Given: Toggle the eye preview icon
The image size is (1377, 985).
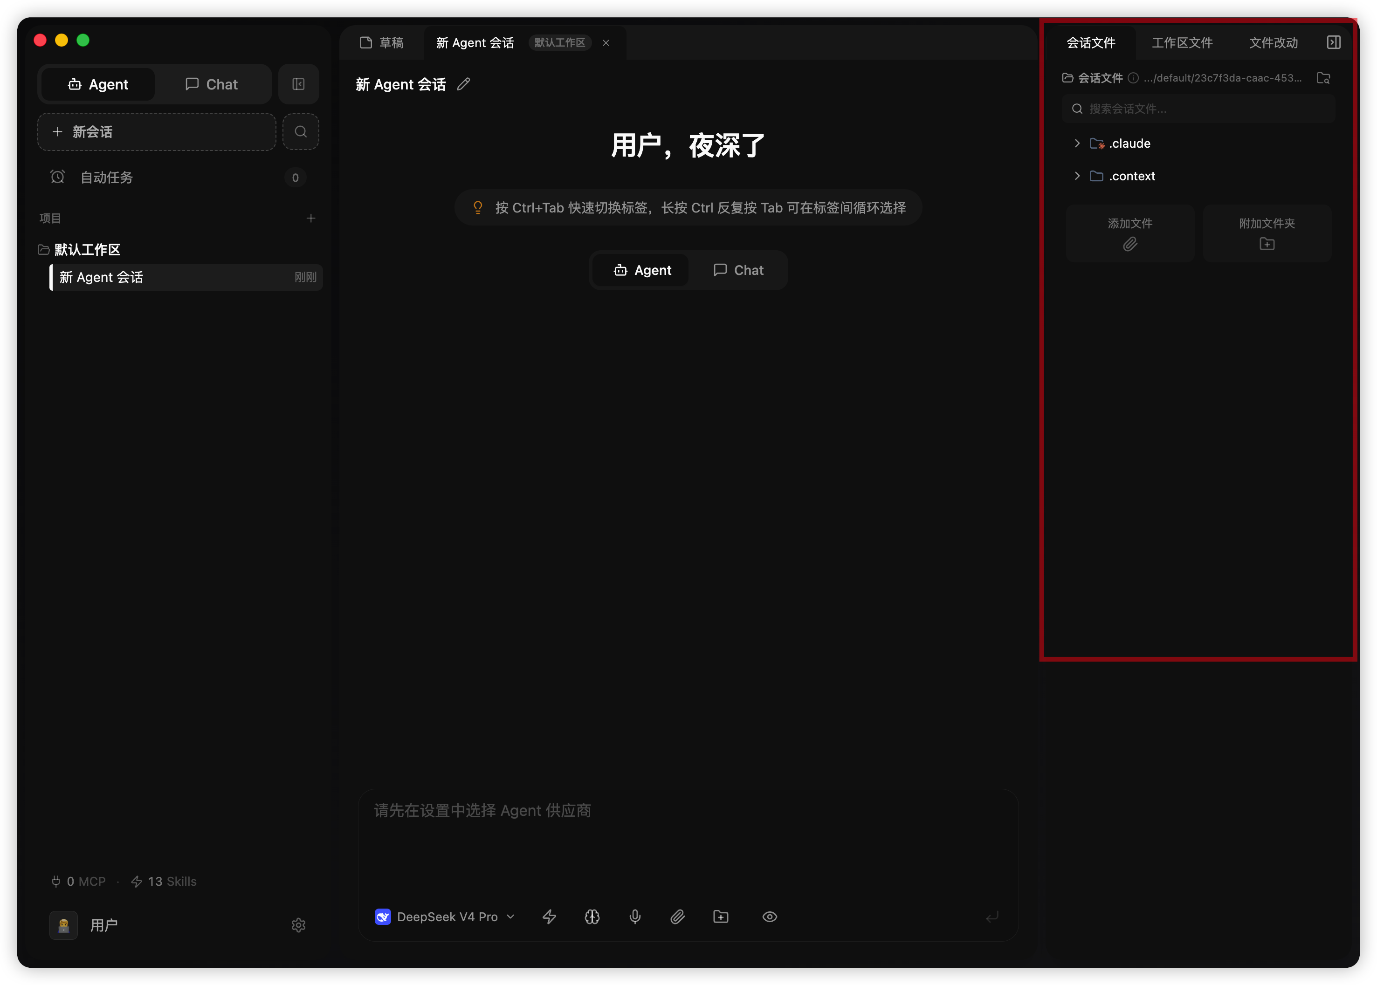Looking at the screenshot, I should pos(770,917).
